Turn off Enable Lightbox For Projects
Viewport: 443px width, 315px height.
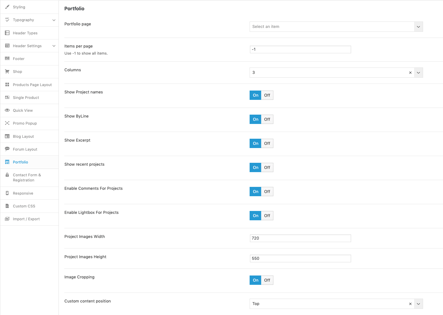click(267, 216)
